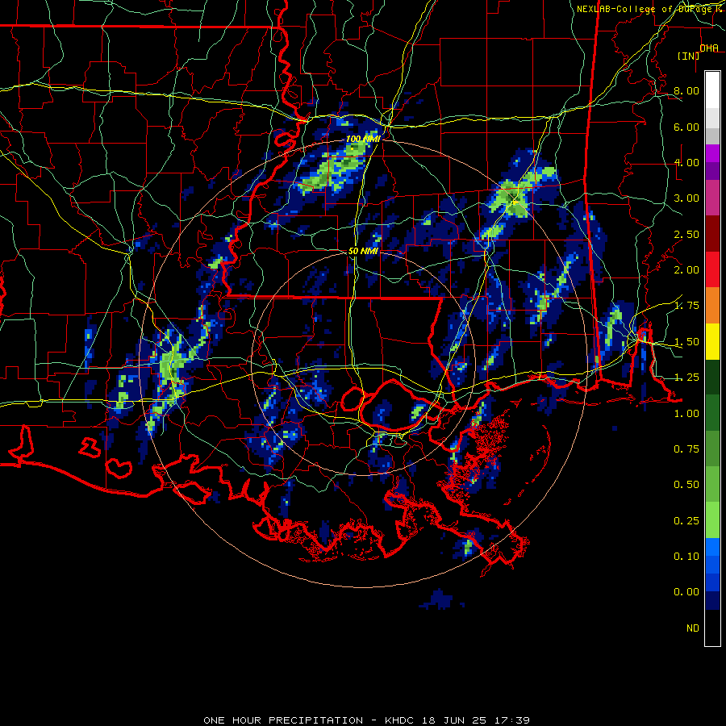The width and height of the screenshot is (726, 726).
Task: Click the 0.50 legend value
Action: [x=686, y=485]
